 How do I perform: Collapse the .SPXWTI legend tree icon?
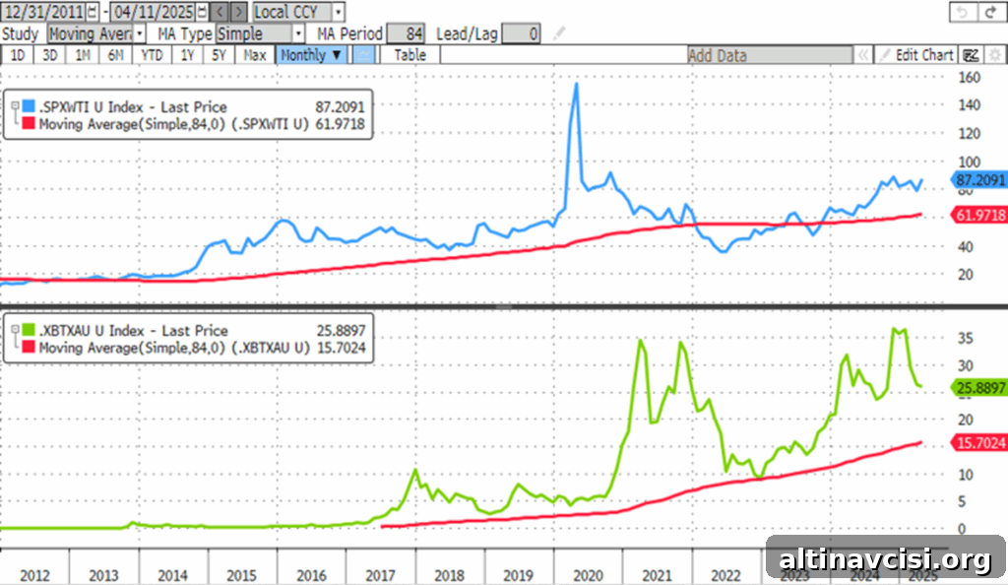tap(14, 106)
